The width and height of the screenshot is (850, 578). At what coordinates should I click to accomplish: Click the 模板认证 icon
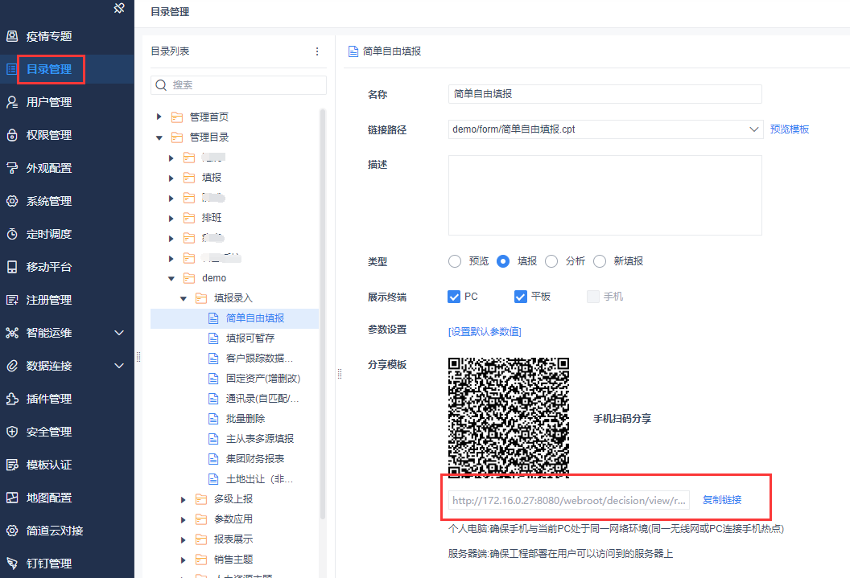click(12, 465)
